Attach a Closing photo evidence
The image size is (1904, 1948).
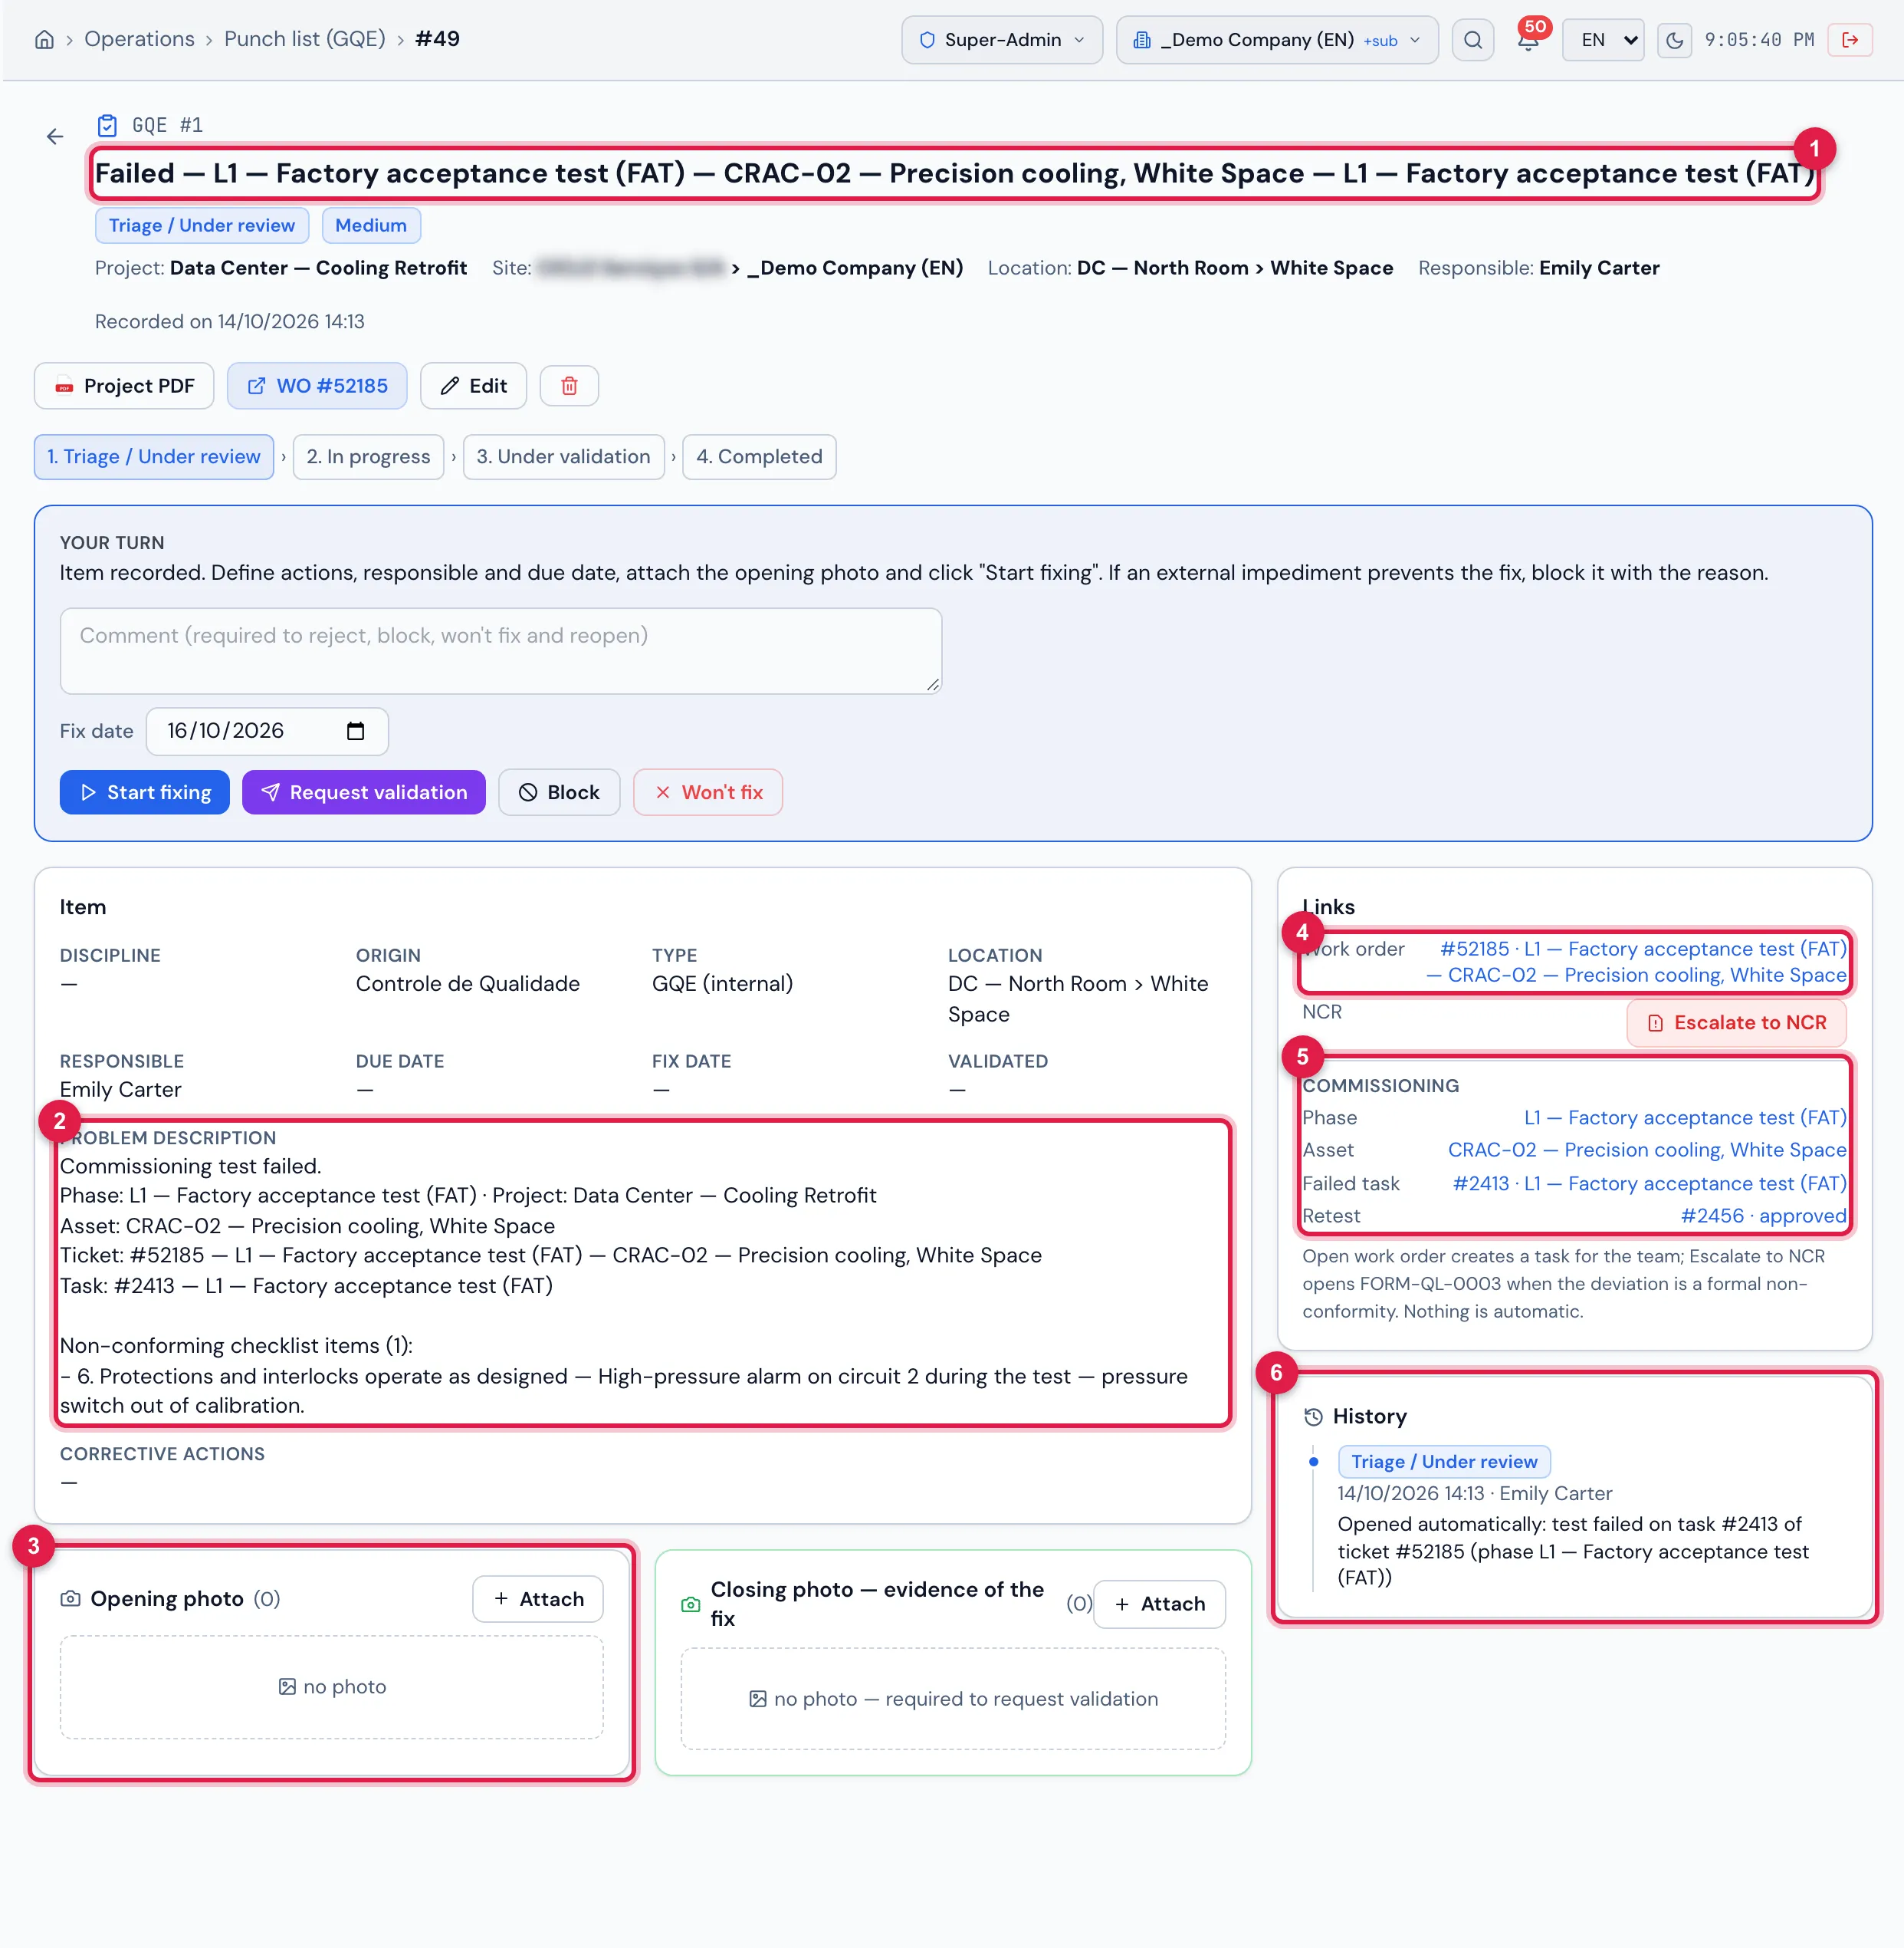tap(1159, 1605)
